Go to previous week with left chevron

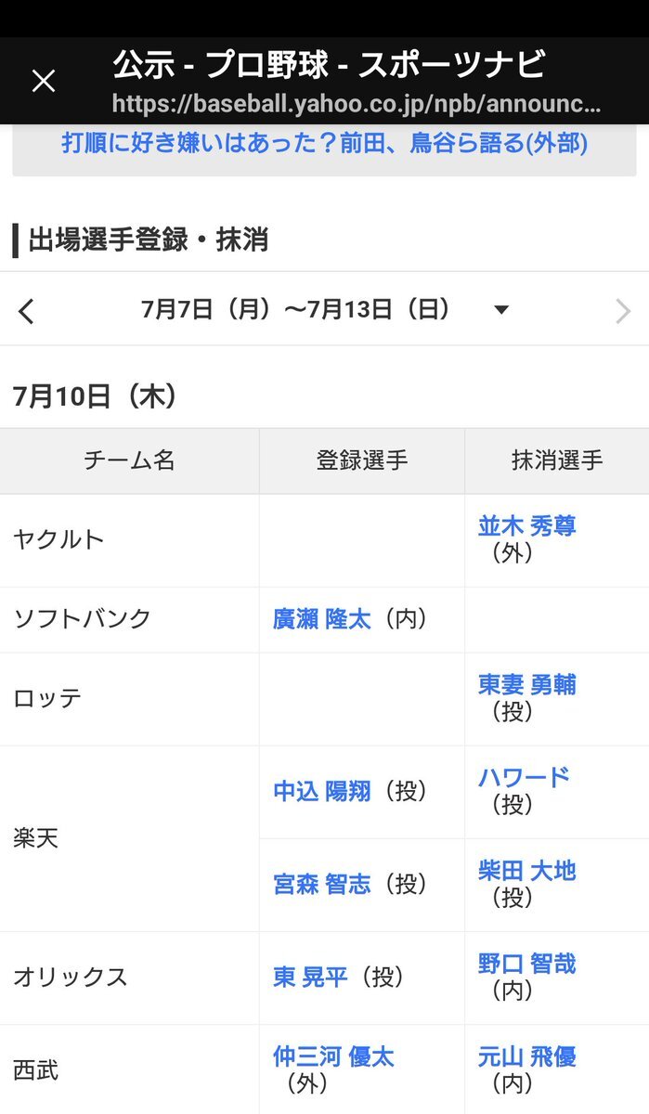click(x=26, y=311)
